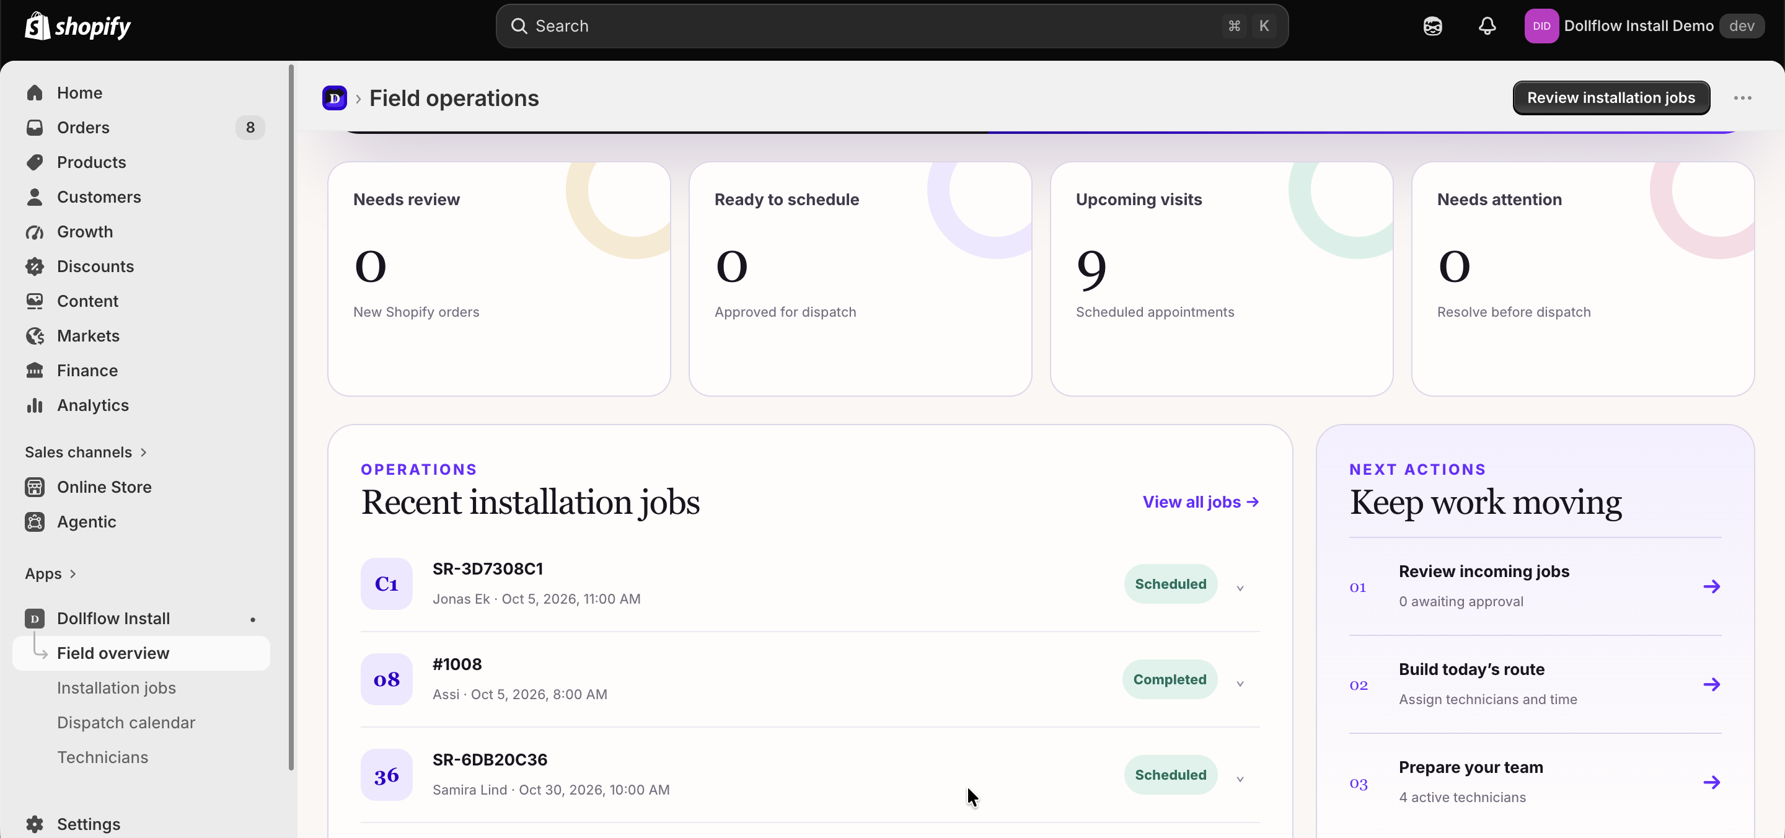Click arrow next to Review incoming jobs
Image resolution: width=1785 pixels, height=838 pixels.
click(1711, 586)
